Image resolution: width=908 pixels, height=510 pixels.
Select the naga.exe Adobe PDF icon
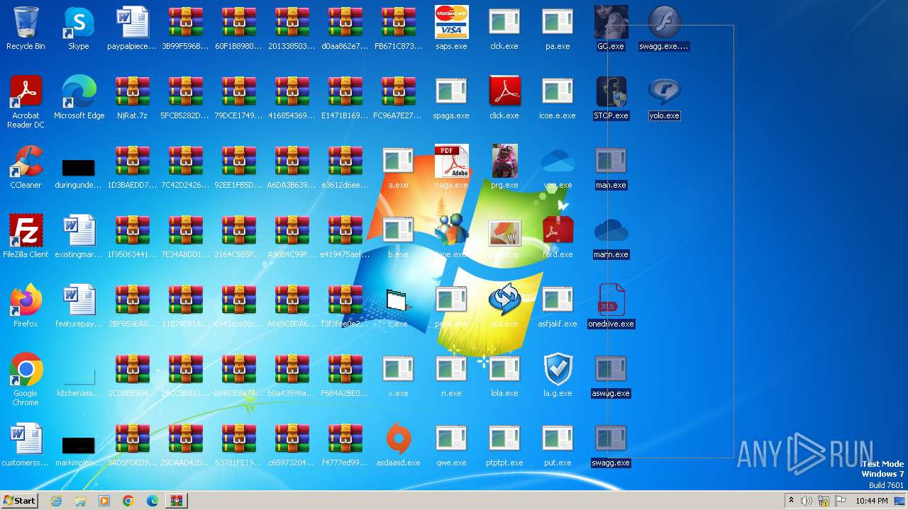(451, 167)
